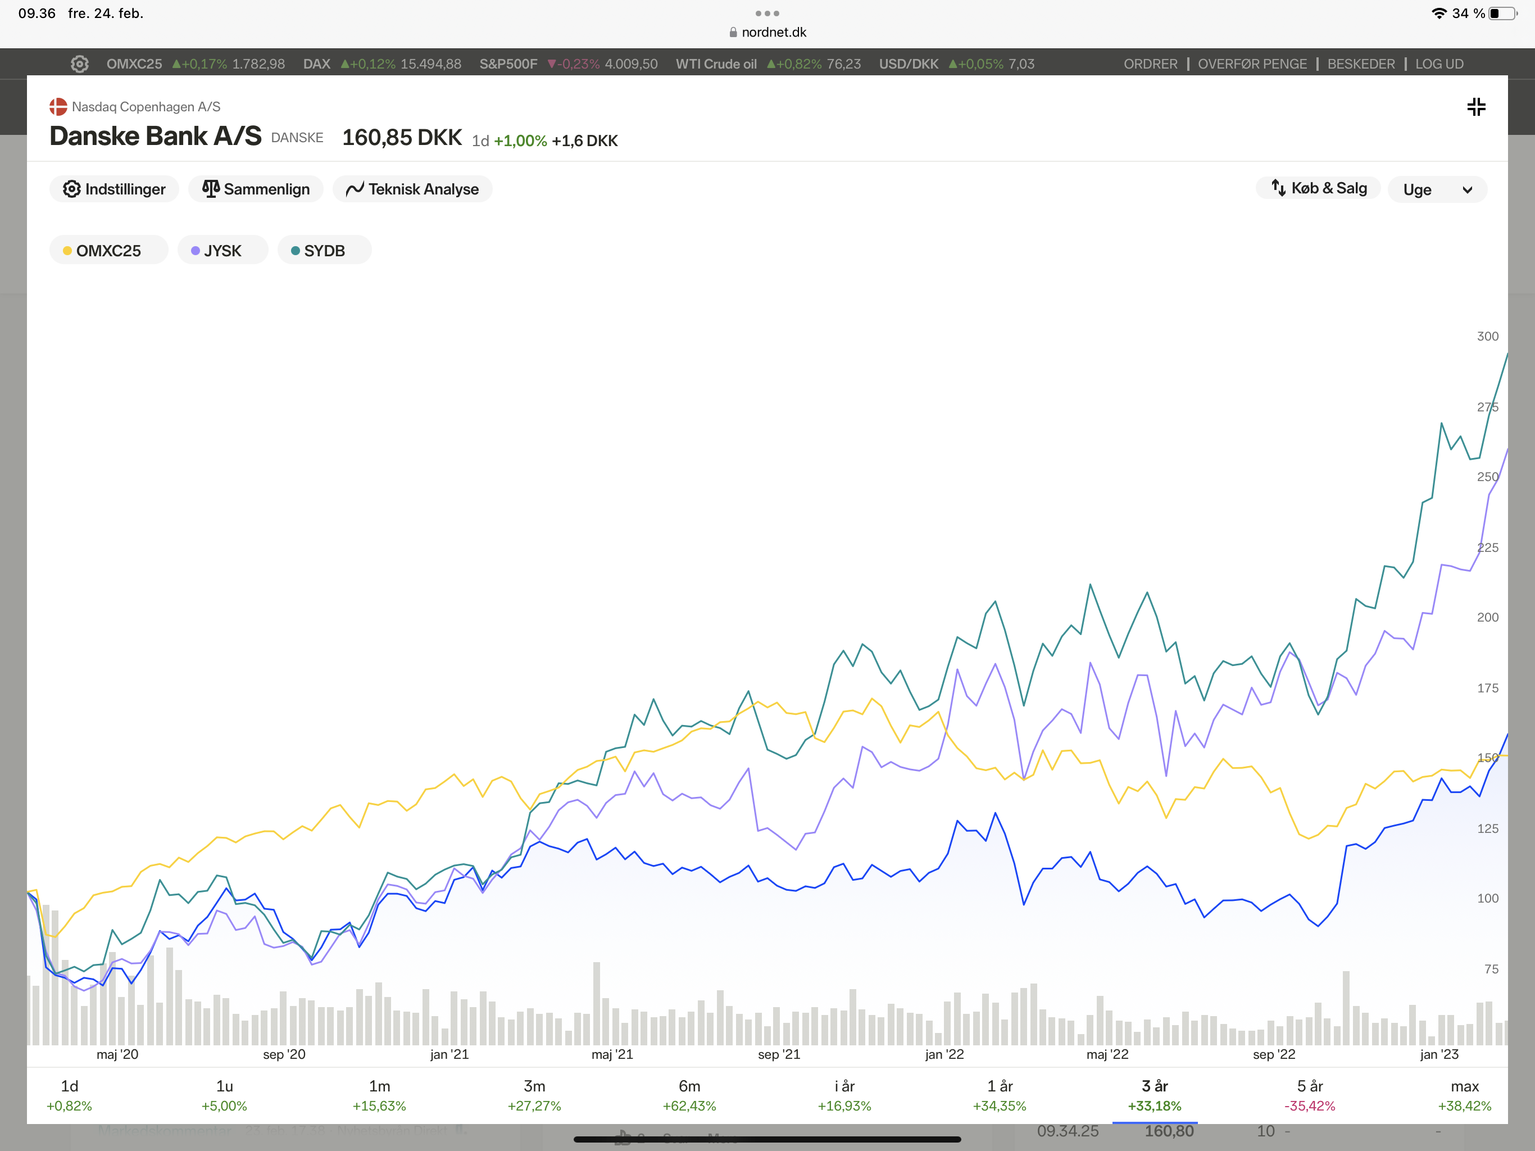Open the DAX index ticker

(x=383, y=64)
